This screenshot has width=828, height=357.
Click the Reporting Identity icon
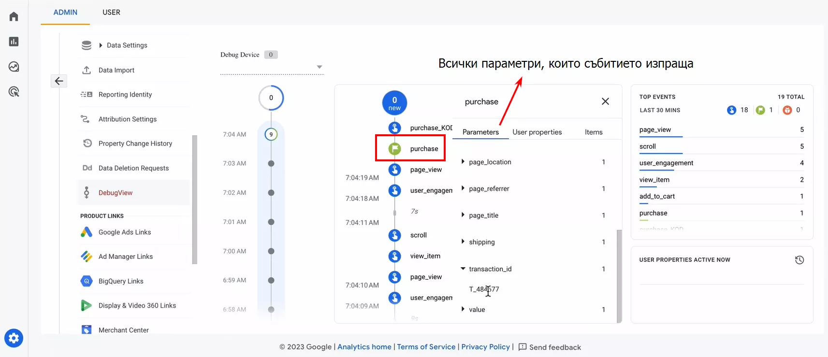(87, 95)
